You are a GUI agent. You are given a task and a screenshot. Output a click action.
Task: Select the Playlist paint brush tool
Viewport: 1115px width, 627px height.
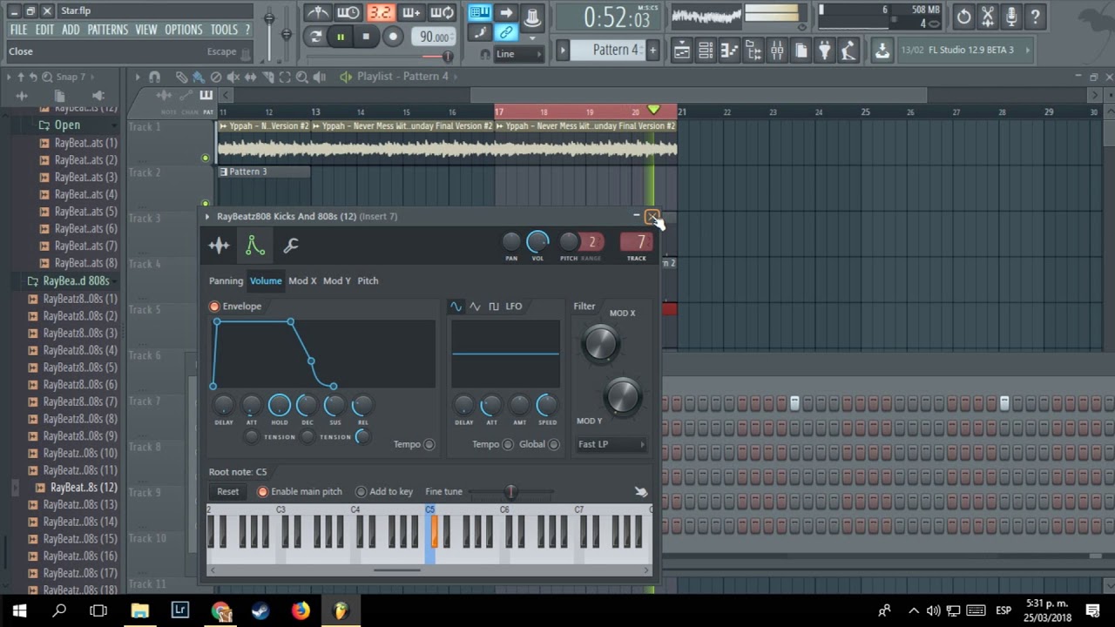[197, 77]
